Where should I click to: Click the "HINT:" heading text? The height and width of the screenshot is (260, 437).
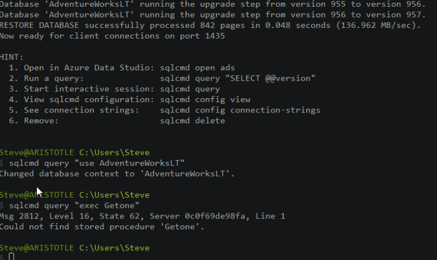pyautogui.click(x=11, y=57)
